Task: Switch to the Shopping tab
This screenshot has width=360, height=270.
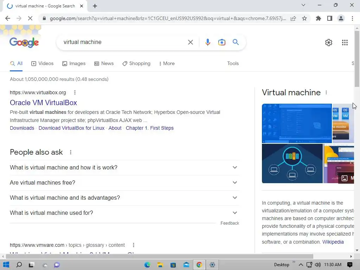Action: pyautogui.click(x=136, y=63)
